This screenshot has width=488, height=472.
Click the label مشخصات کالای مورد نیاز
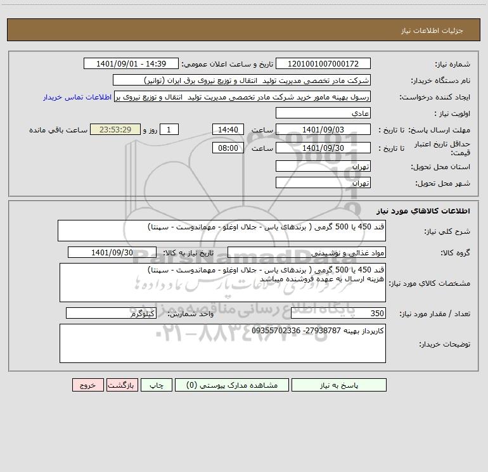click(430, 283)
